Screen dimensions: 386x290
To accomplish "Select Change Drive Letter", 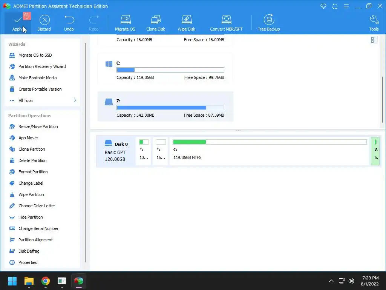I will pyautogui.click(x=37, y=206).
